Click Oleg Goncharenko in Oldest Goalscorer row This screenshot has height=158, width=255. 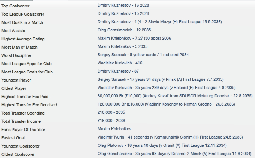pos(114,154)
